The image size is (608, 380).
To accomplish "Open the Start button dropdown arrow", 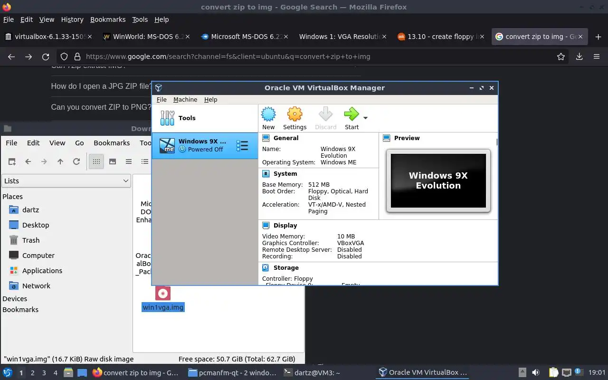I will click(365, 118).
